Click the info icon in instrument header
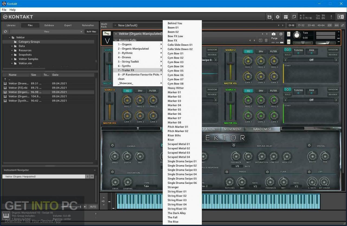The width and height of the screenshot is (347, 226). point(281,34)
